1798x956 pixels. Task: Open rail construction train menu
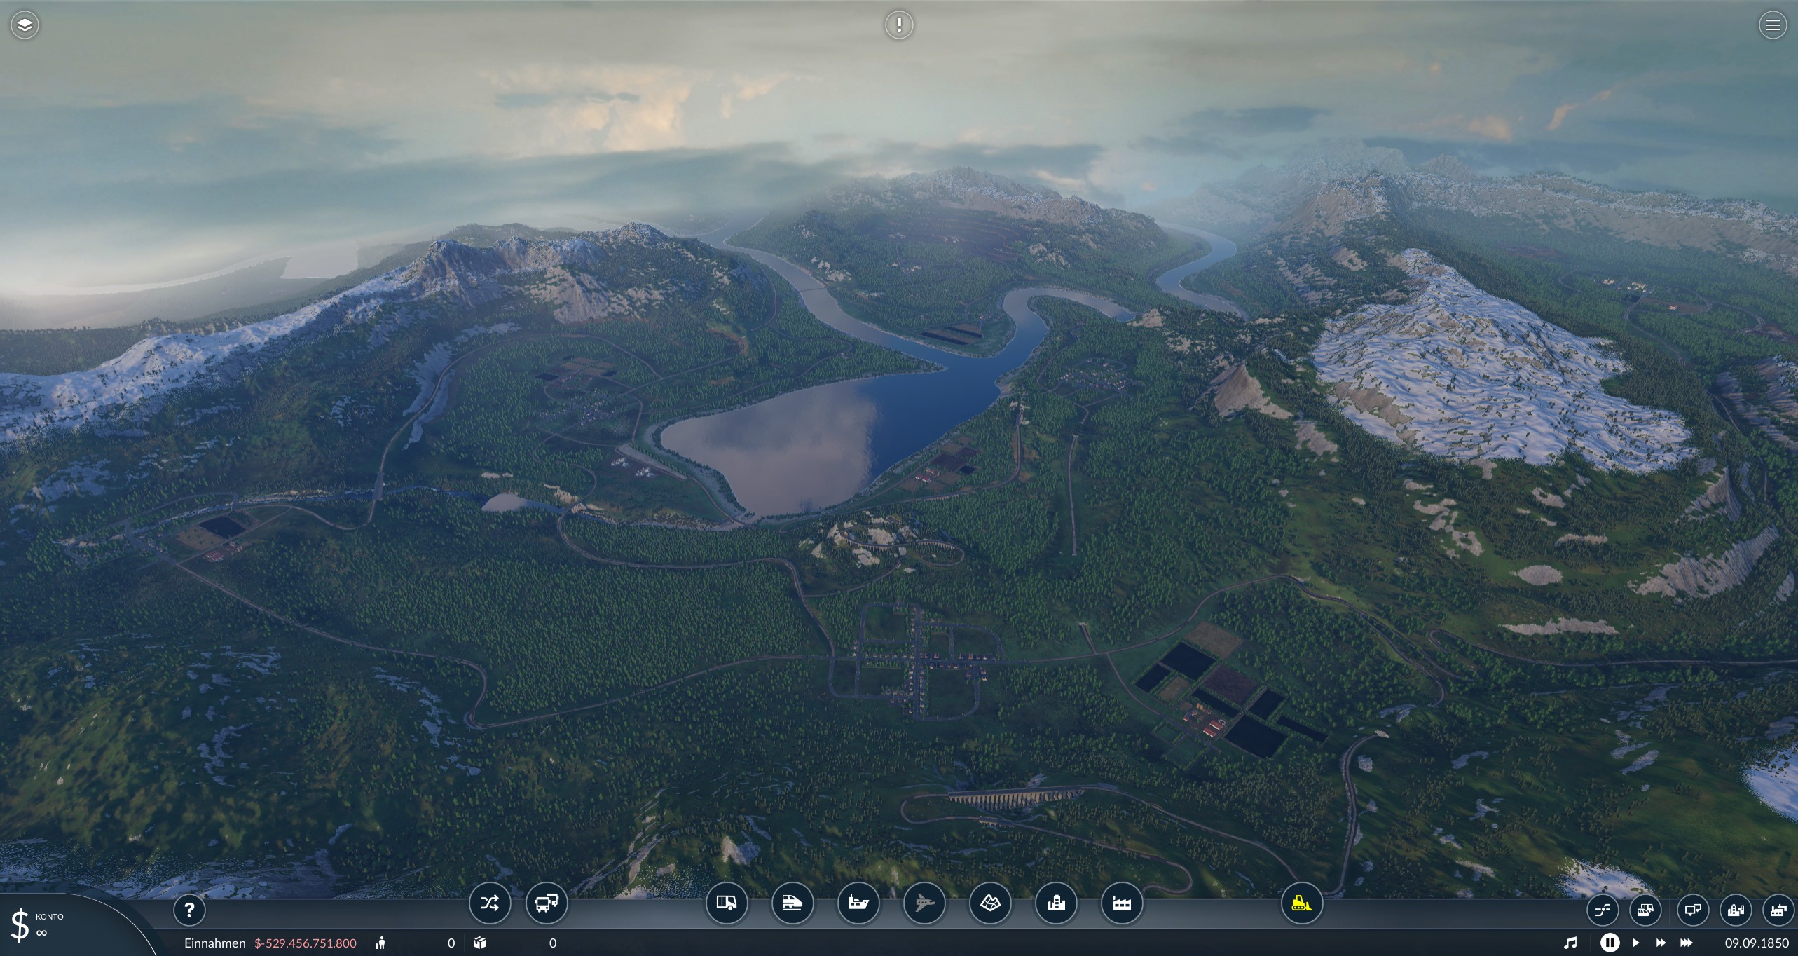(792, 903)
